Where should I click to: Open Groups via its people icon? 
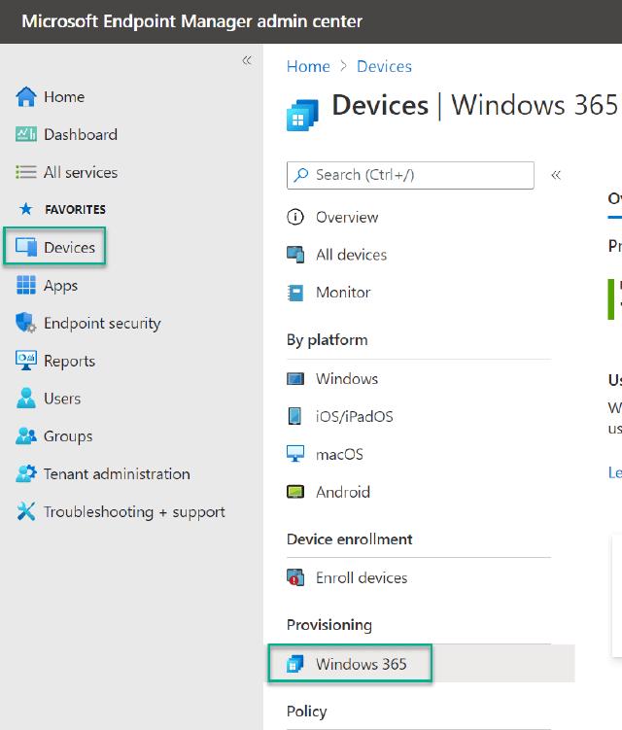coord(26,436)
